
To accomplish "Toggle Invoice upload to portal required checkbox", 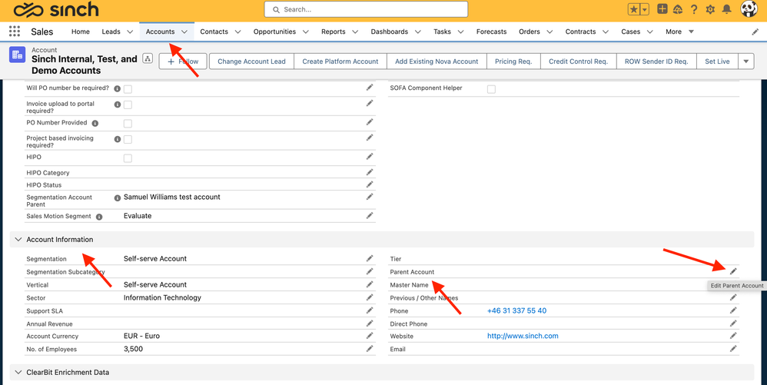I will point(128,105).
